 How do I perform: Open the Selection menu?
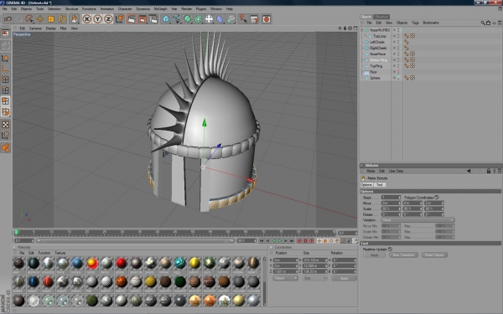(54, 9)
